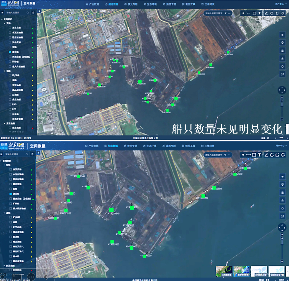Click the line measure tool in lower map toolbar
This screenshot has width=289, height=281.
(249, 155)
